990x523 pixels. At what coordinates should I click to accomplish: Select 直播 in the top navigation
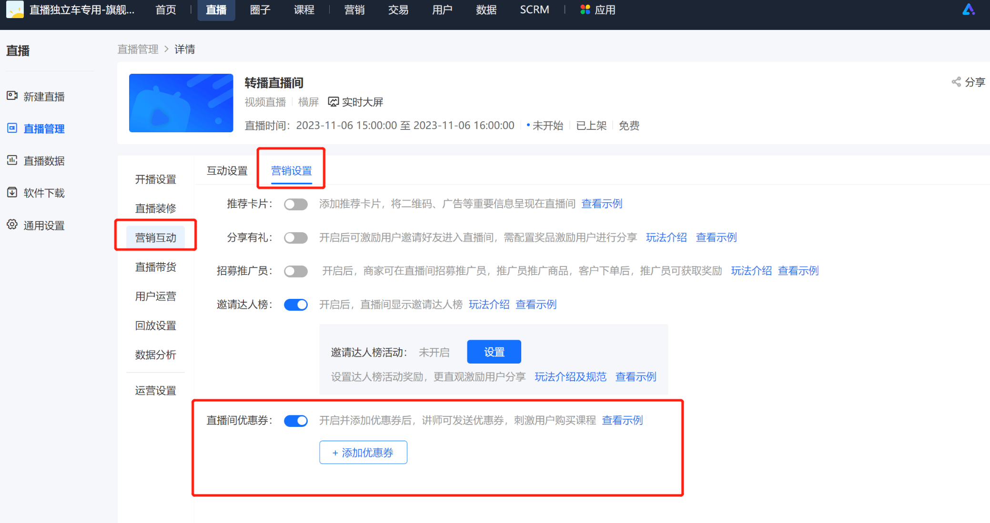(216, 10)
